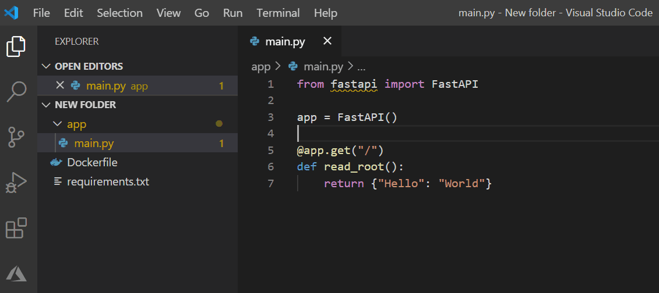
Task: Open the Run menu
Action: (233, 13)
